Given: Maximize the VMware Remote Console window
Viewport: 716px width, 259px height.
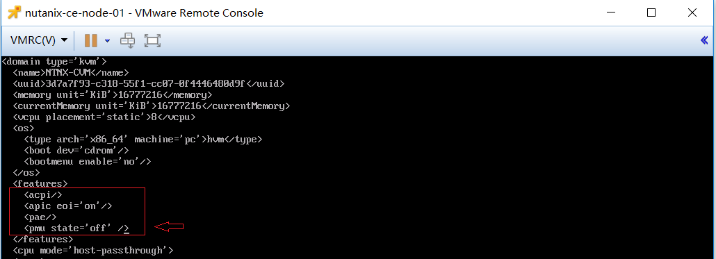Looking at the screenshot, I should tap(651, 12).
